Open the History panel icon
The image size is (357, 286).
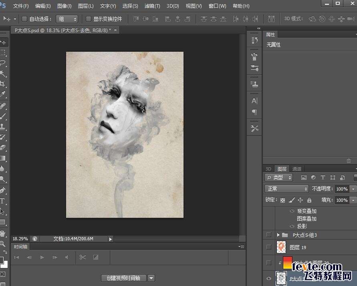coord(254,41)
